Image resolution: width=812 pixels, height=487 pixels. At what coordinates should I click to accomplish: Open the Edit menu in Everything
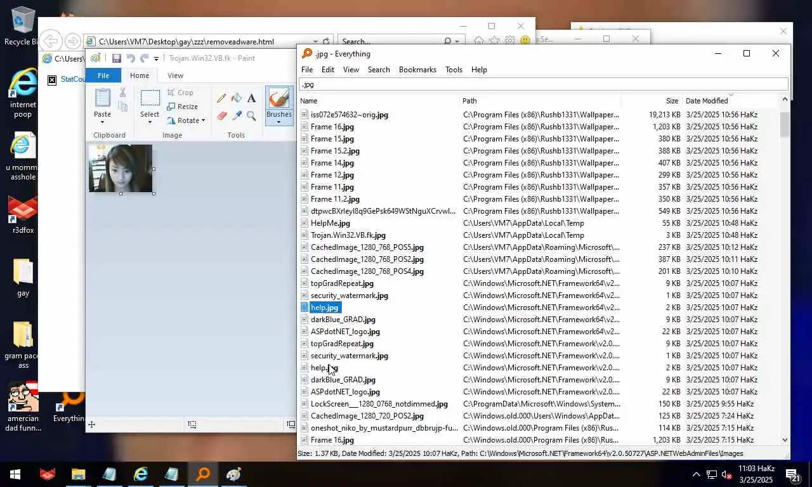328,70
